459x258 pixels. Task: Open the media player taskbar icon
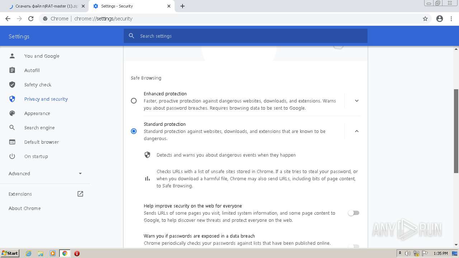[x=53, y=253]
